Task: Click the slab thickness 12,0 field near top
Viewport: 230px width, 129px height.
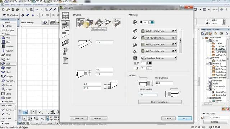Action: pyautogui.click(x=105, y=42)
